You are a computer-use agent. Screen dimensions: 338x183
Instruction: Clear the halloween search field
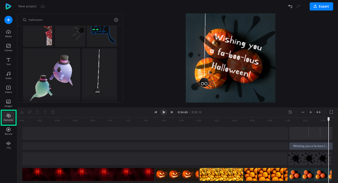[116, 20]
